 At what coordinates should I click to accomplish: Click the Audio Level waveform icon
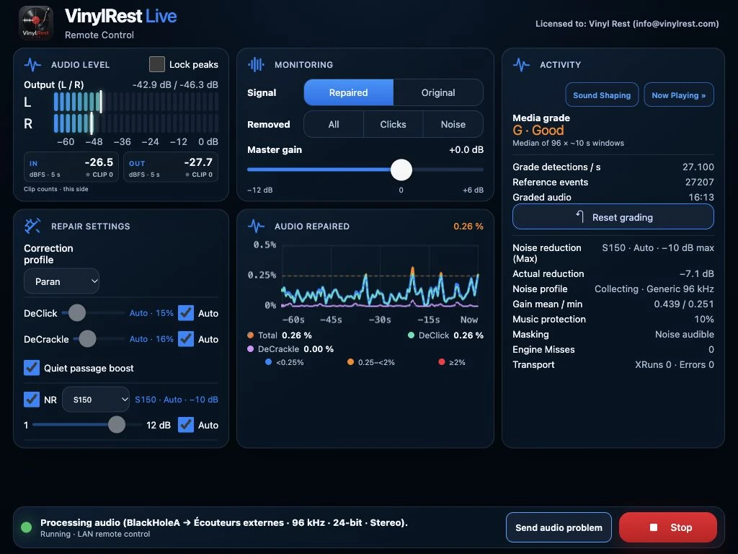pyautogui.click(x=32, y=64)
